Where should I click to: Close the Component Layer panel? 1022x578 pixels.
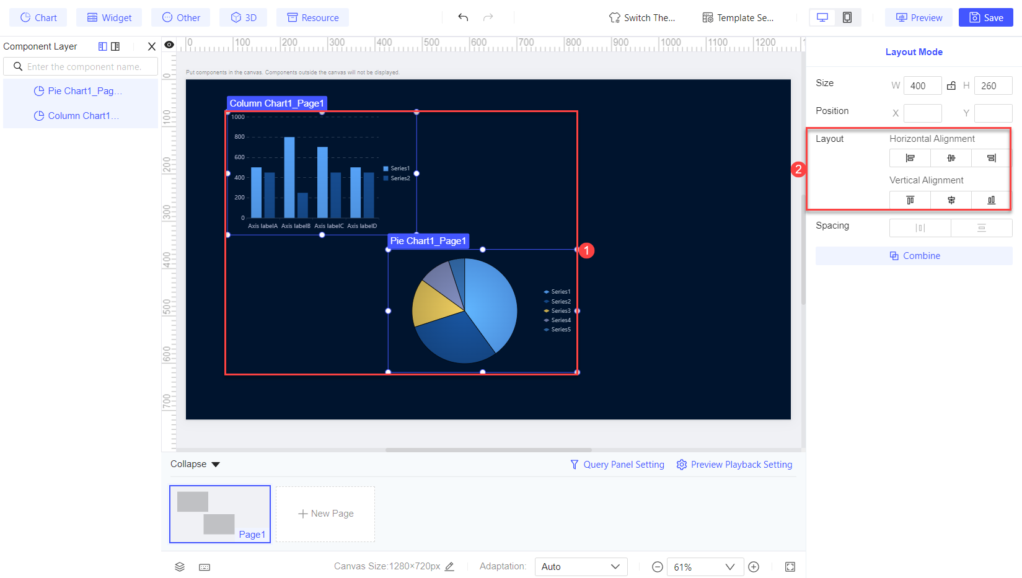[151, 46]
